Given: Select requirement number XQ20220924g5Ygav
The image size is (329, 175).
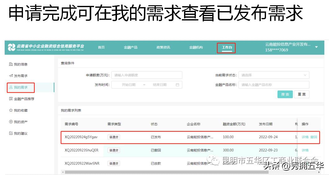Looking at the screenshot, I should (81, 137).
